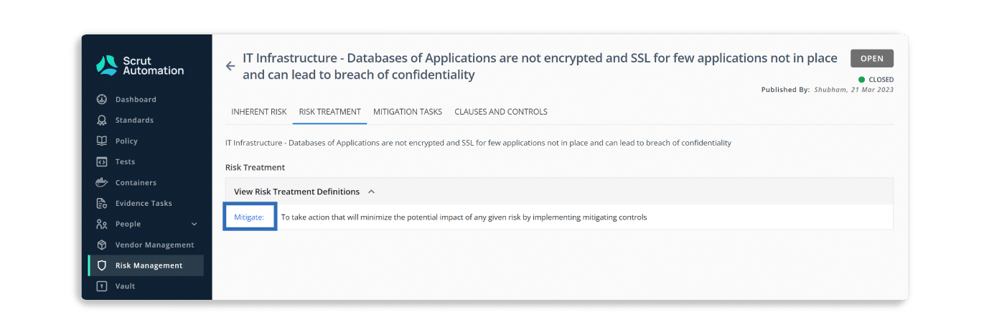Image resolution: width=984 pixels, height=335 pixels.
Task: Click the Mitigate link
Action: tap(249, 217)
